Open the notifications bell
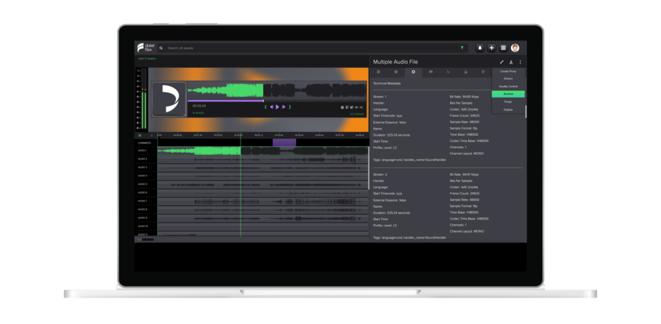Screen dimensions: 661x324 480,48
